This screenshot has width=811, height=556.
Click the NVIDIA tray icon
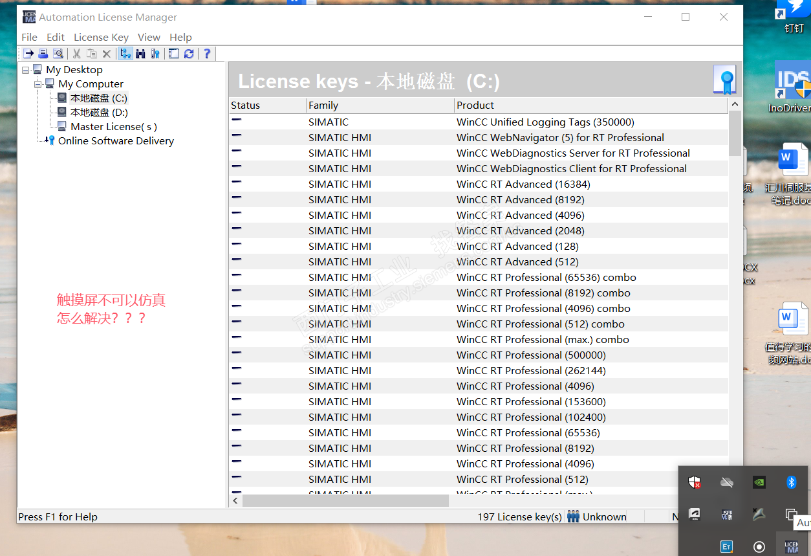(759, 482)
